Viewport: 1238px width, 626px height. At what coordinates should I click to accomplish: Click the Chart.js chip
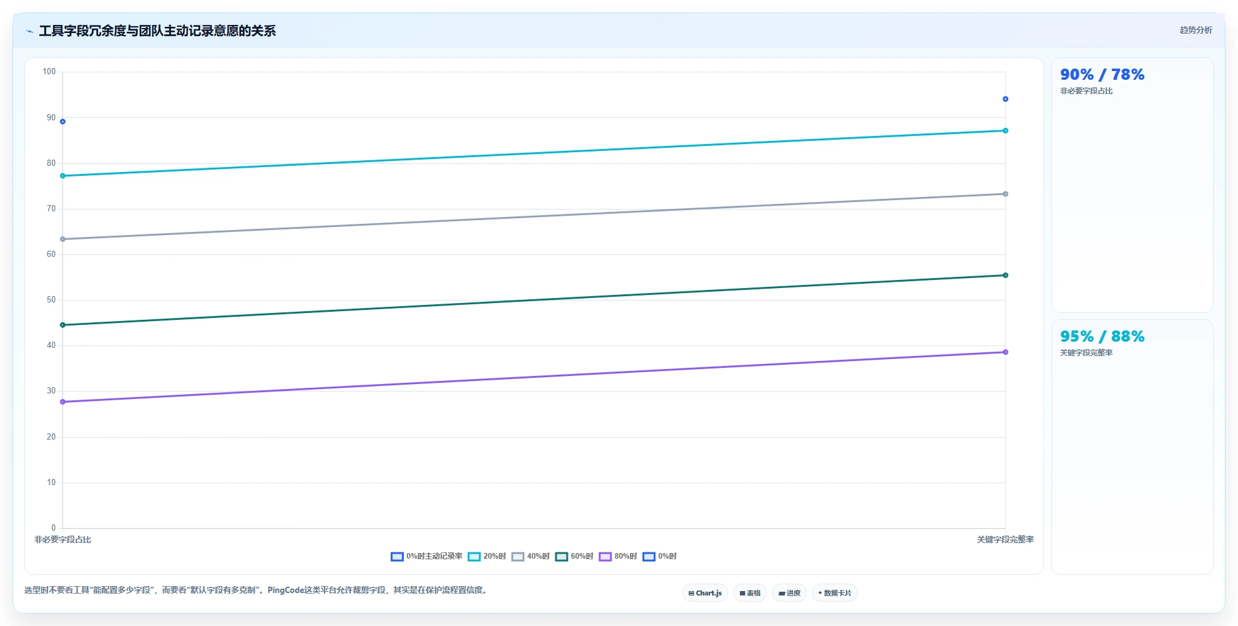705,593
